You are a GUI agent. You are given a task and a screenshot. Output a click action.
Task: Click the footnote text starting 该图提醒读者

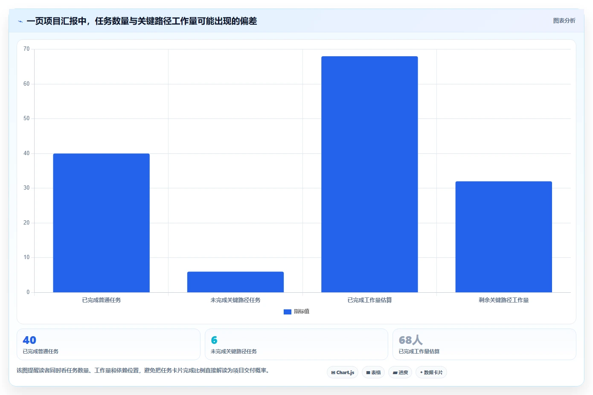(143, 370)
